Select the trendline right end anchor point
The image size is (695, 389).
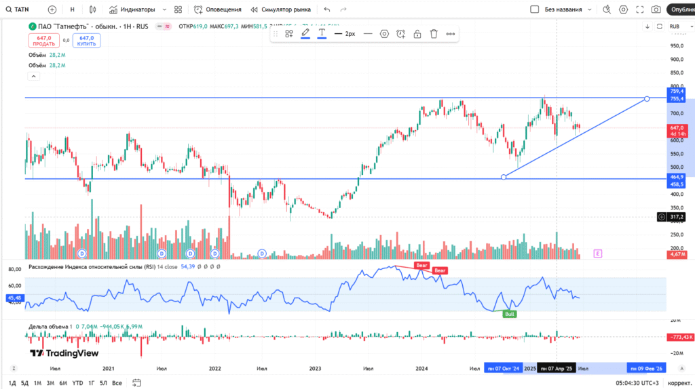(x=647, y=99)
